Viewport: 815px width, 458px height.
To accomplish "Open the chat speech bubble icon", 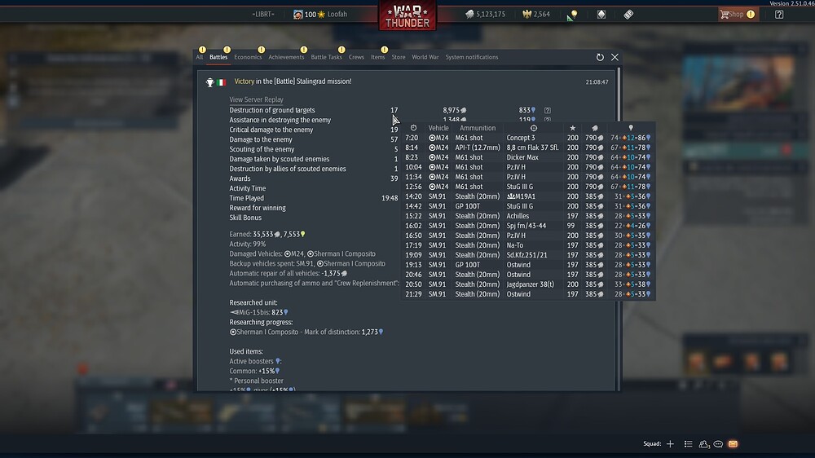I will [718, 444].
